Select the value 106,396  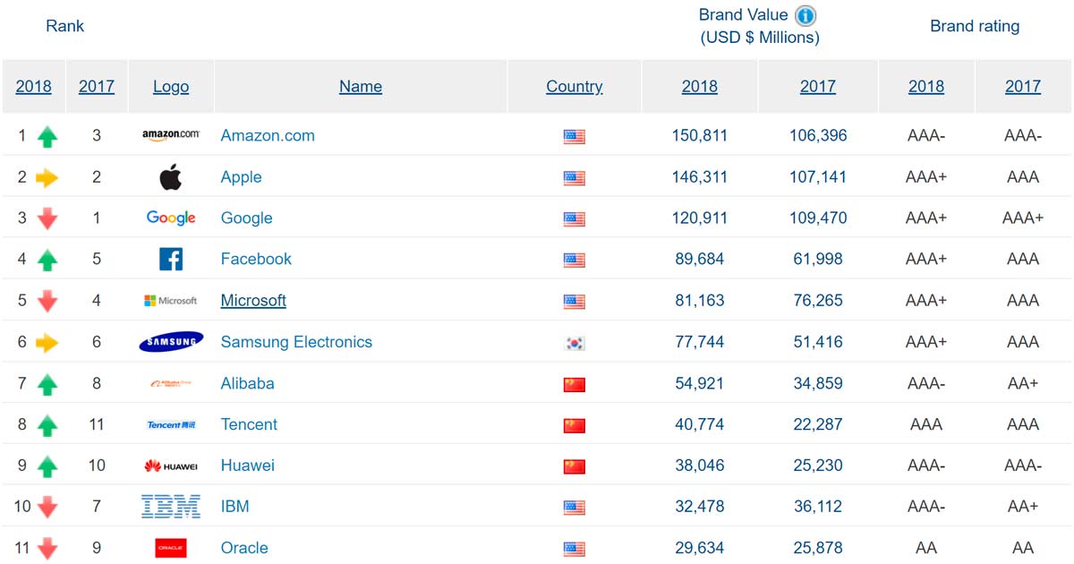(x=818, y=136)
